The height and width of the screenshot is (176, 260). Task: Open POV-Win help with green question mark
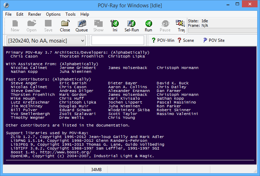point(163,40)
